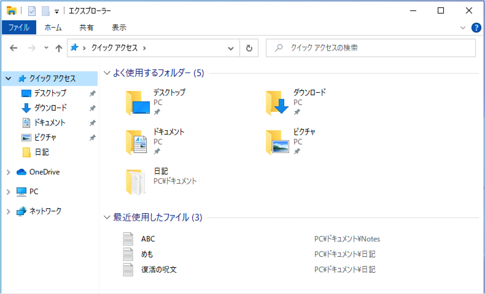This screenshot has width=485, height=294.
Task: Select ドキュメント in the navigation pane
Action: (49, 123)
